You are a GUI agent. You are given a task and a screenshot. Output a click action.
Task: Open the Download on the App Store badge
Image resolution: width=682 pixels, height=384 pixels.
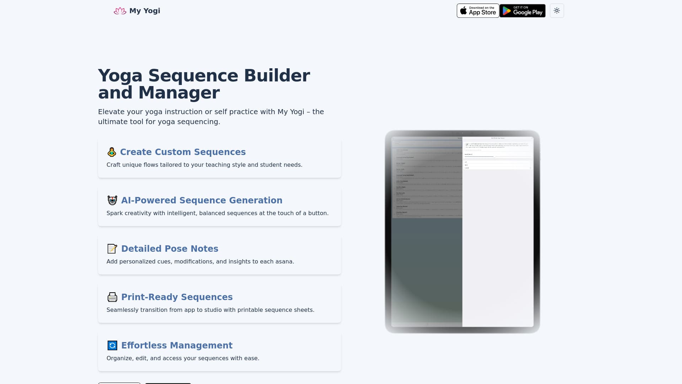(x=478, y=11)
